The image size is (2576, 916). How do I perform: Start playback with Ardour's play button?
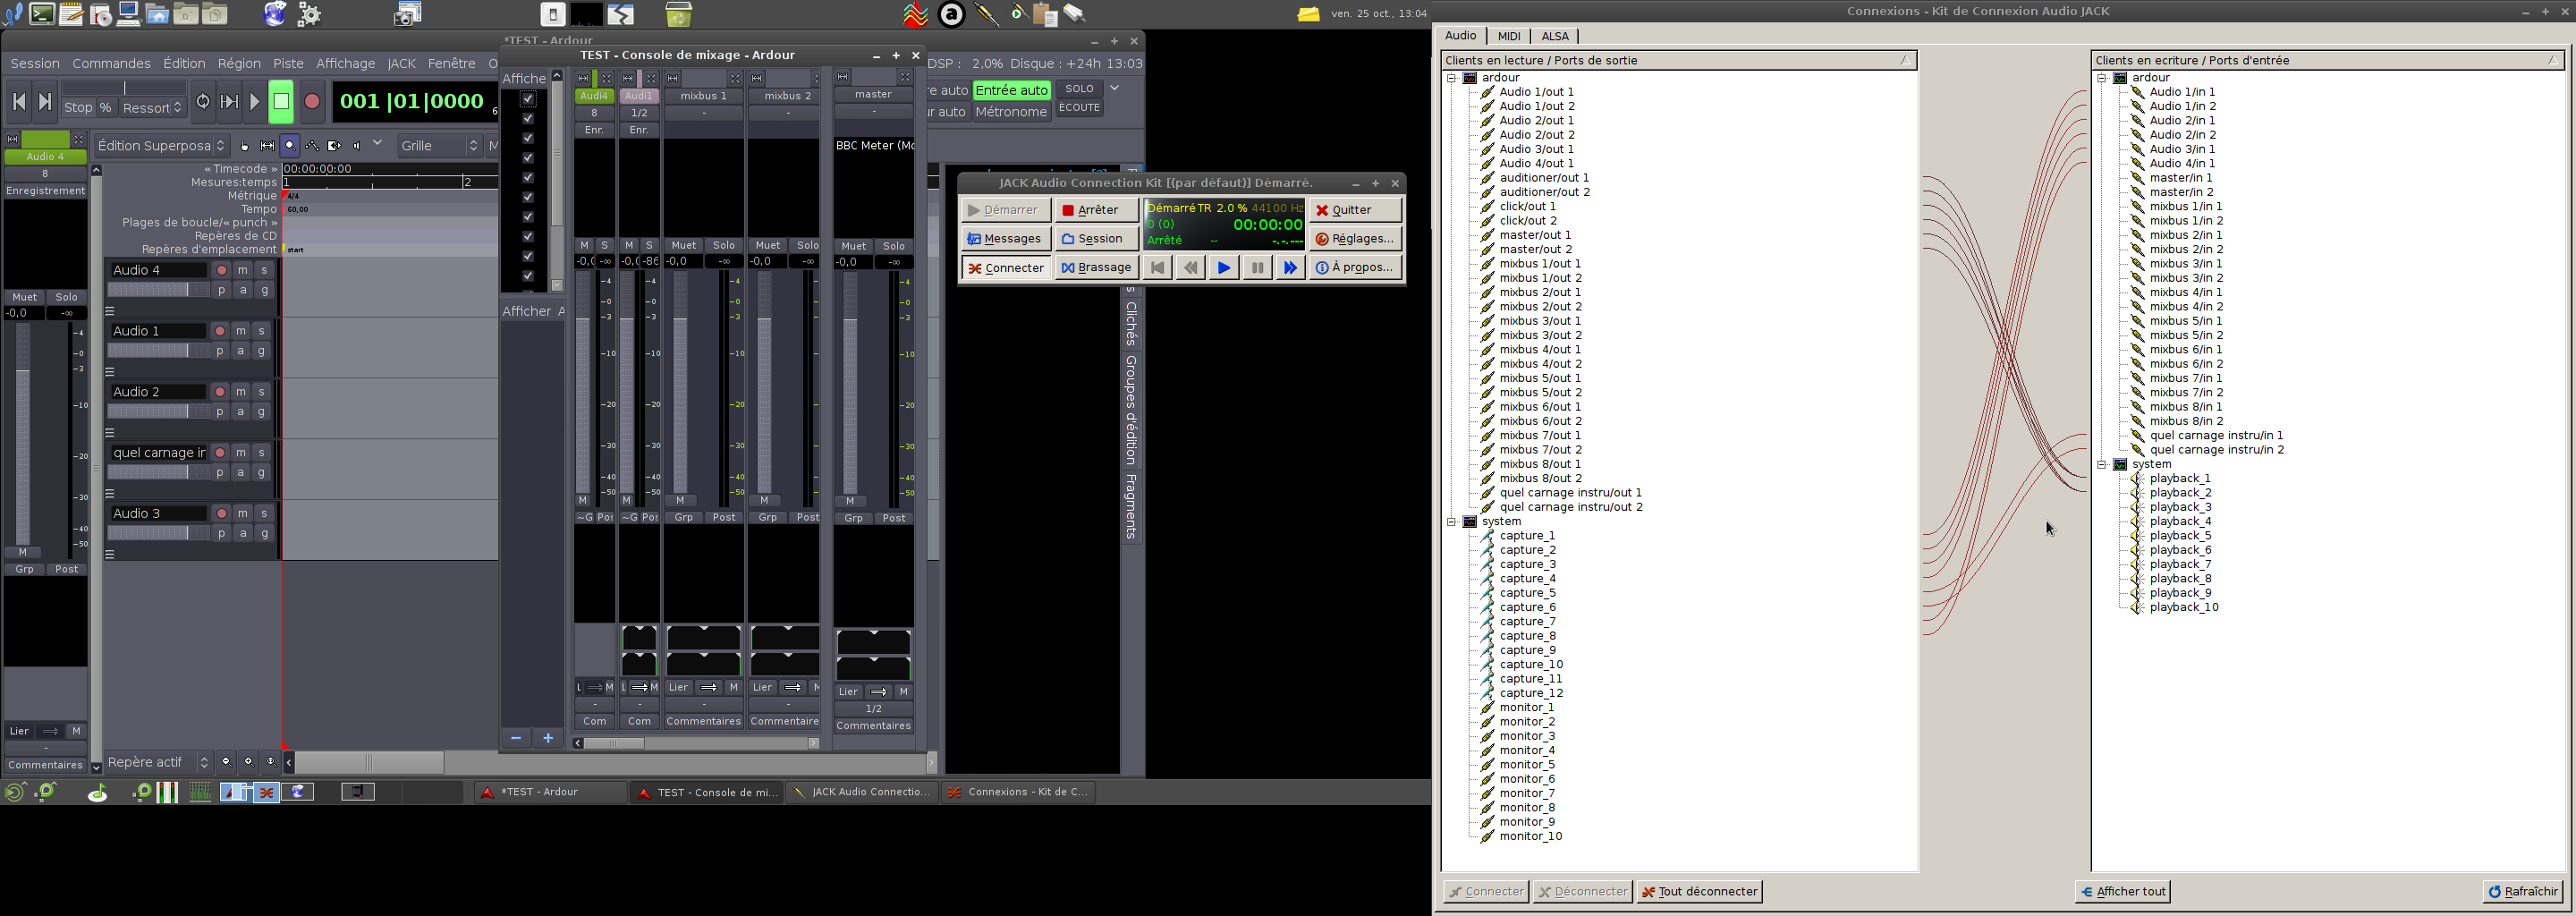pos(254,102)
